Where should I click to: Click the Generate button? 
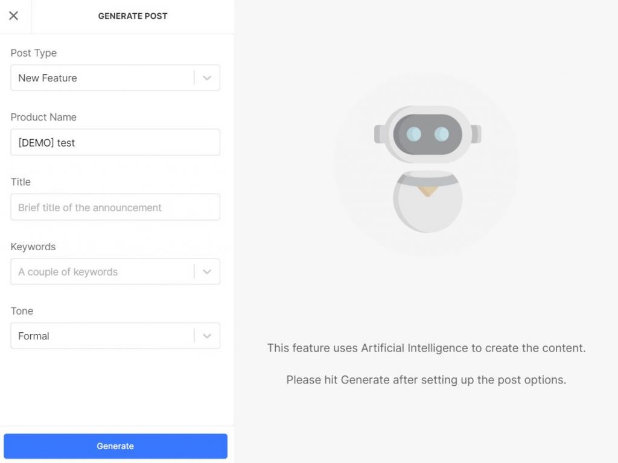115,446
